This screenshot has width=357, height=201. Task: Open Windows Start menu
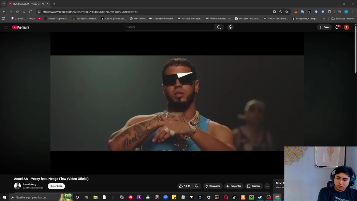(x=4, y=197)
